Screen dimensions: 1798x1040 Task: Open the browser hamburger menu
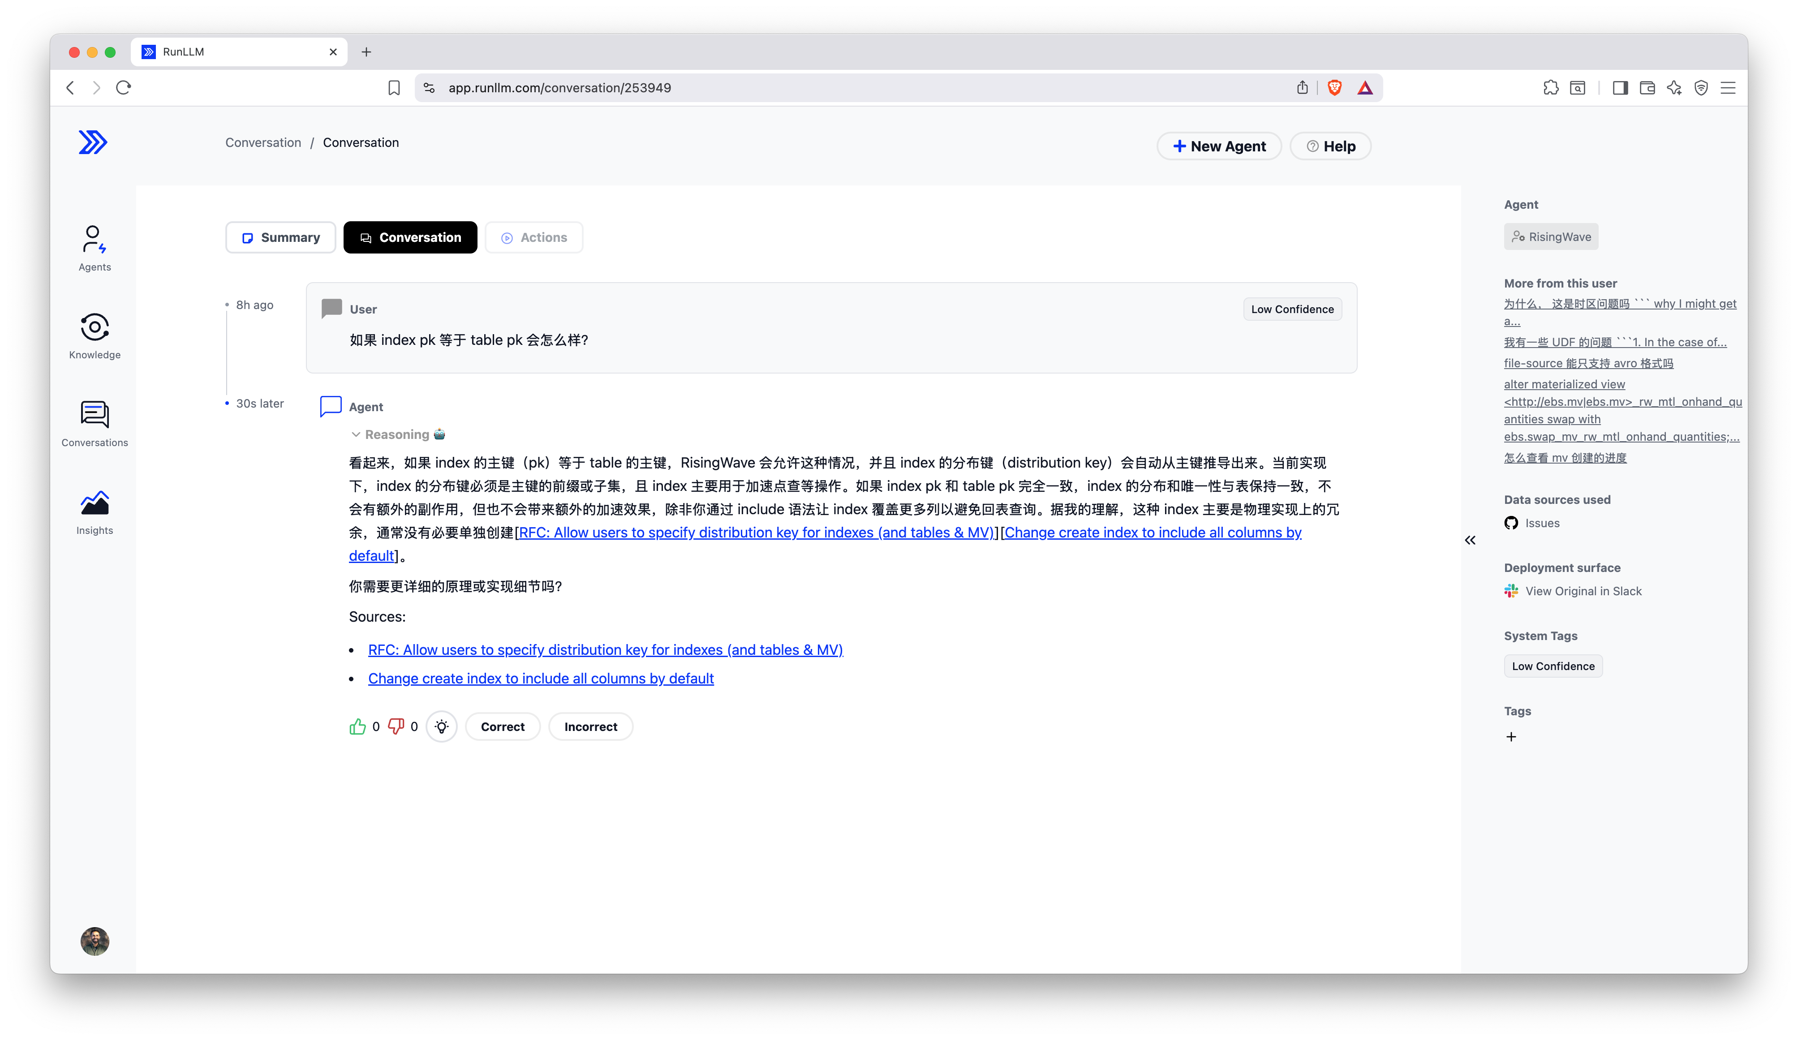click(x=1728, y=88)
